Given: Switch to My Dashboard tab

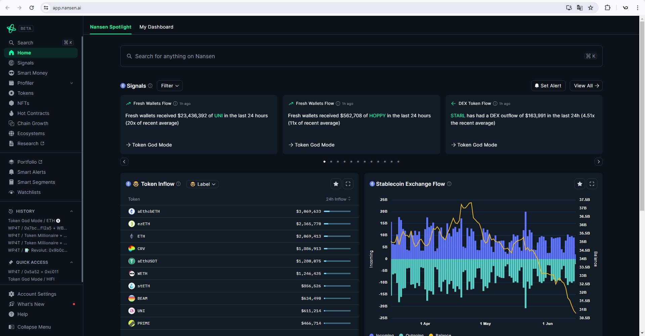Looking at the screenshot, I should pyautogui.click(x=156, y=27).
